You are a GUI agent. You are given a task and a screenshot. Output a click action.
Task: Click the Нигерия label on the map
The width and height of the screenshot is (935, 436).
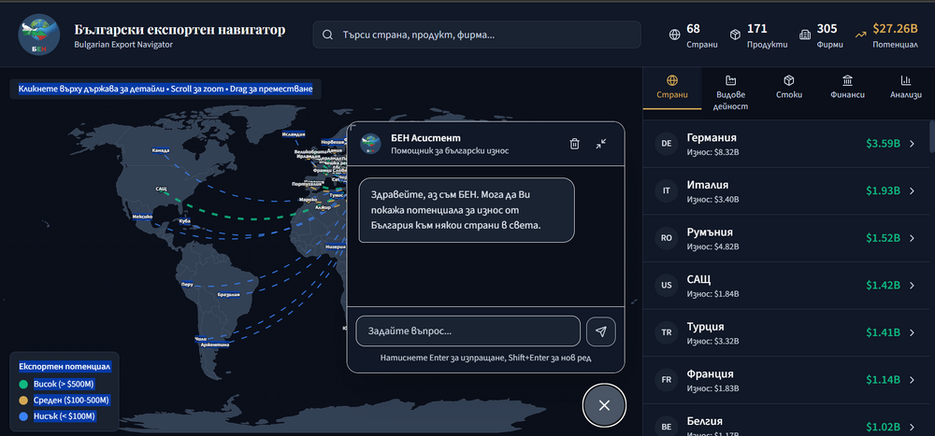point(336,246)
